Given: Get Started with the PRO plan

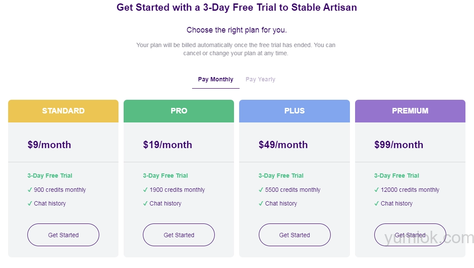Looking at the screenshot, I should coord(178,235).
